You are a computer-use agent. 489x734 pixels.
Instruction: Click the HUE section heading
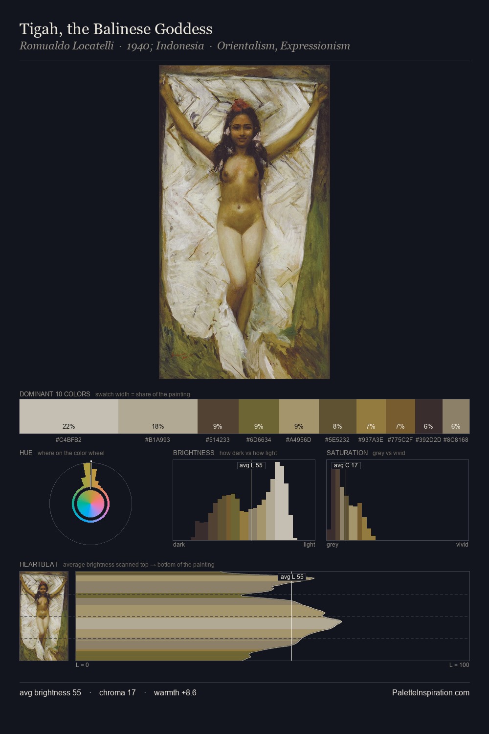point(26,453)
